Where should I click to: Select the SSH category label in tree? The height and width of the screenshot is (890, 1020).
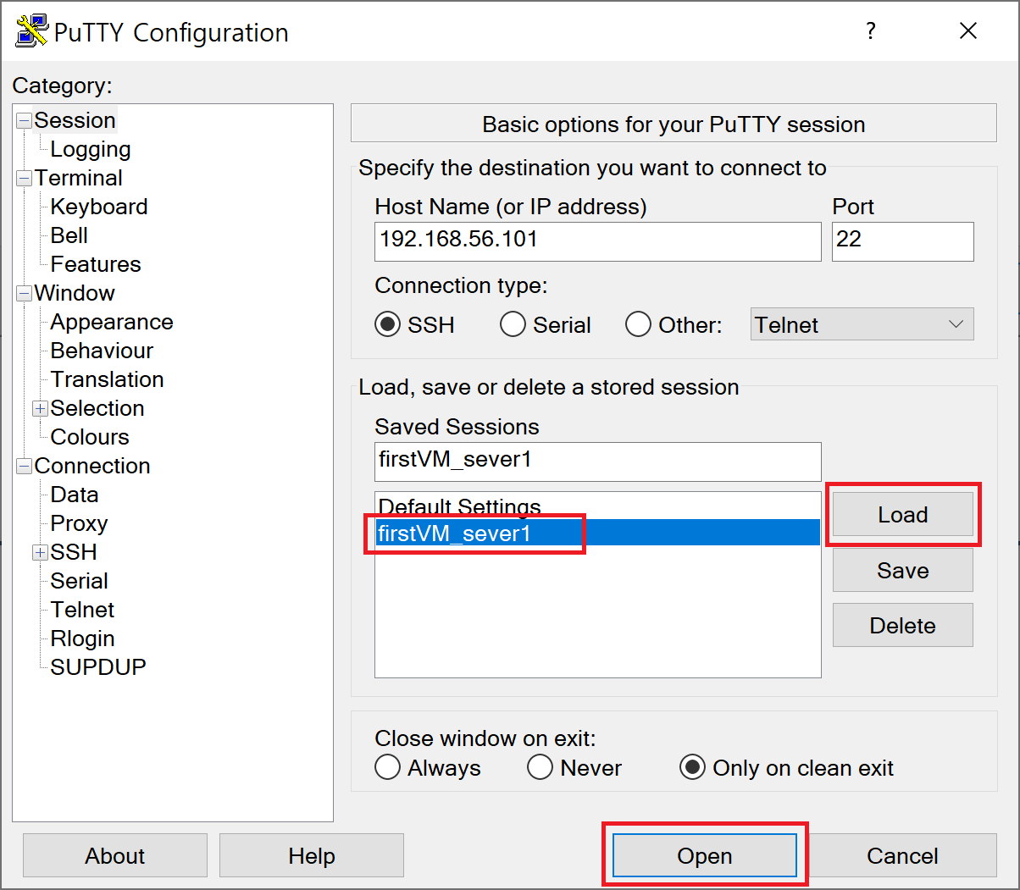pos(74,552)
